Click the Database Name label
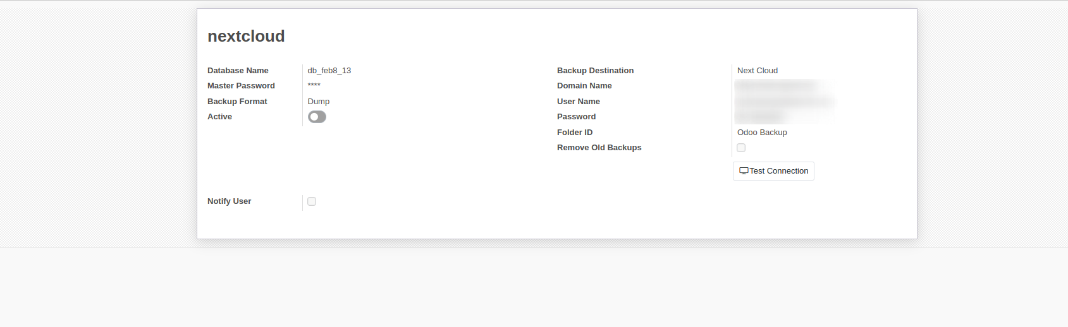This screenshot has height=327, width=1068. pos(238,71)
